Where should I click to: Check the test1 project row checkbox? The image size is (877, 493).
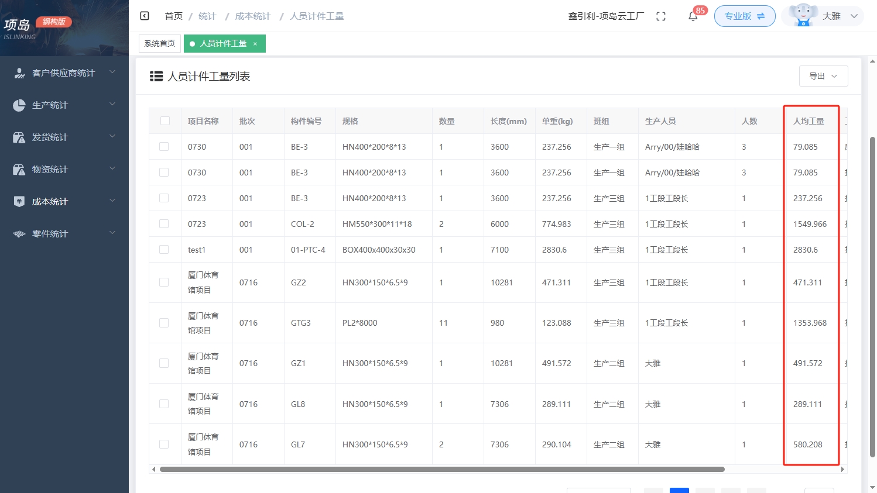(x=165, y=249)
